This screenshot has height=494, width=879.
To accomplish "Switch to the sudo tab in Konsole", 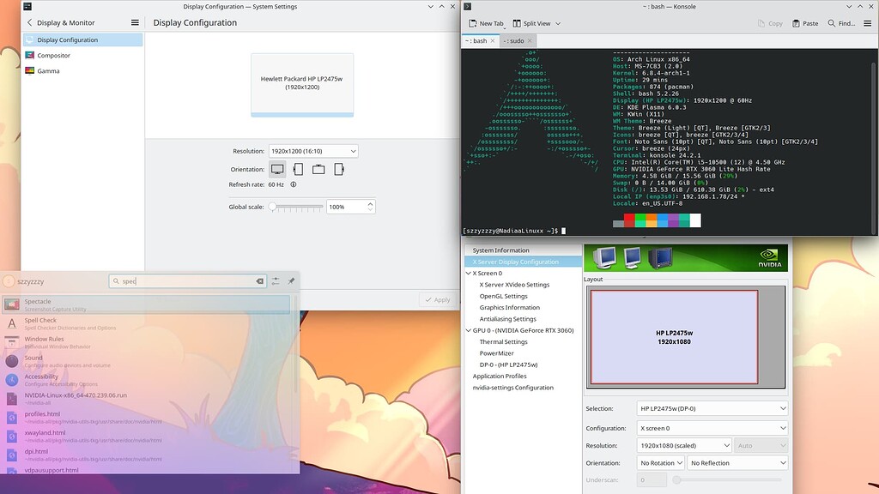I will point(512,39).
